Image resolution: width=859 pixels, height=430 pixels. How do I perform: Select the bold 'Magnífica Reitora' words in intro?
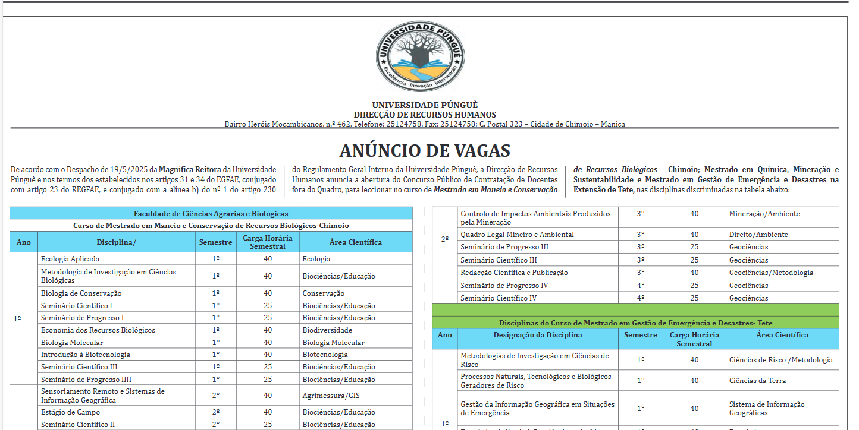pyautogui.click(x=190, y=169)
